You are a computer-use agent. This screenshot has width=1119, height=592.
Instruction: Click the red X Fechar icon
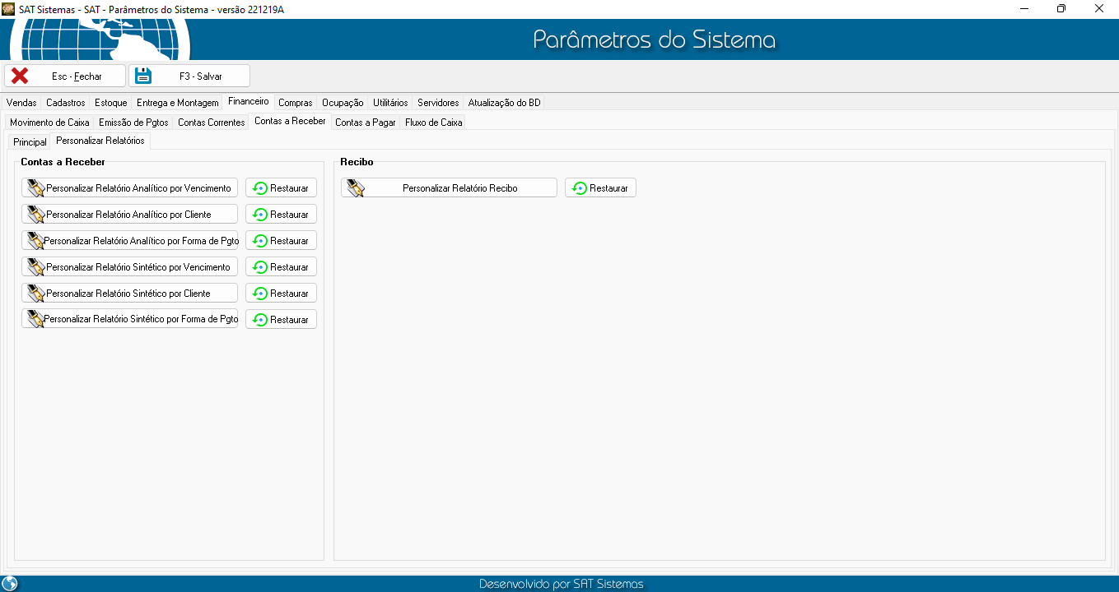(x=20, y=76)
